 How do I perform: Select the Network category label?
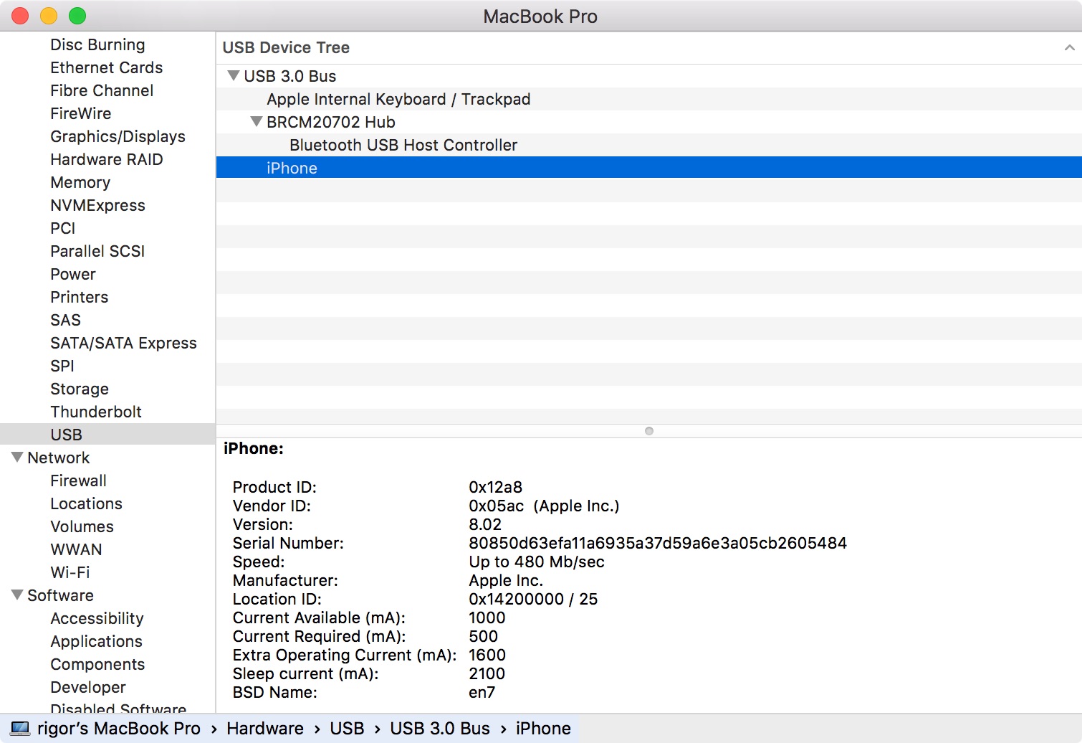[x=59, y=458]
